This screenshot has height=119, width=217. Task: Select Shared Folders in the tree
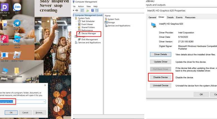[88, 27]
